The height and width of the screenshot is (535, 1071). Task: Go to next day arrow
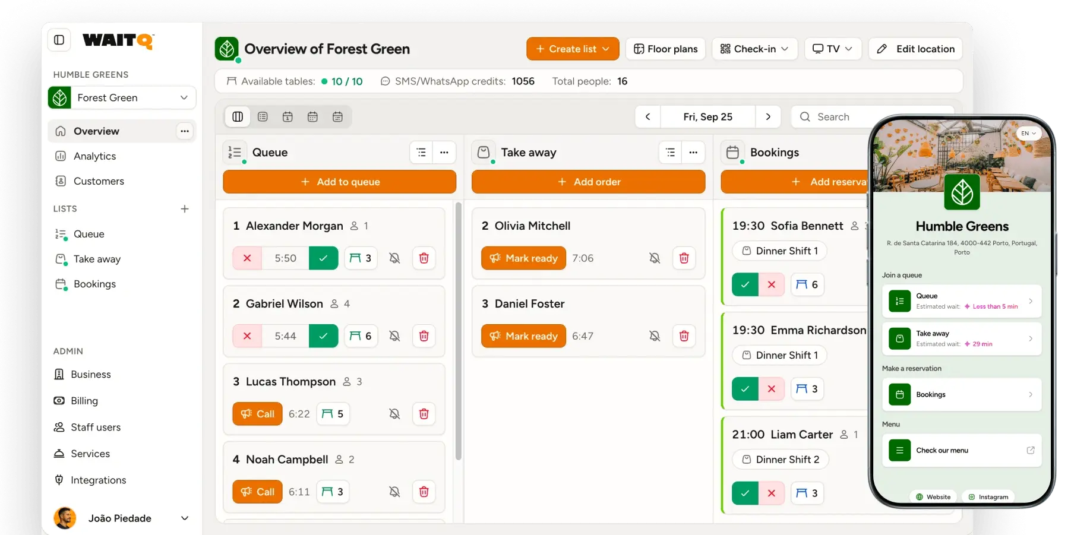pos(768,117)
